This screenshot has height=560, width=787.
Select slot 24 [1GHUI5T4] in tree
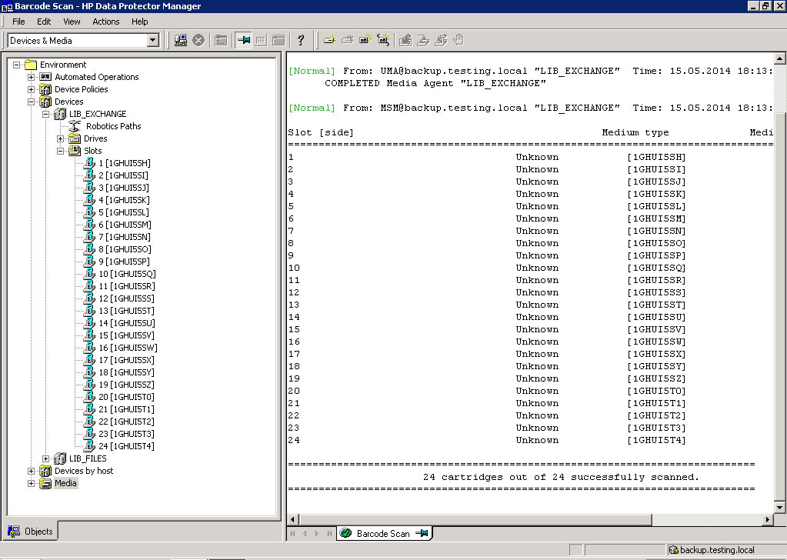pos(126,446)
